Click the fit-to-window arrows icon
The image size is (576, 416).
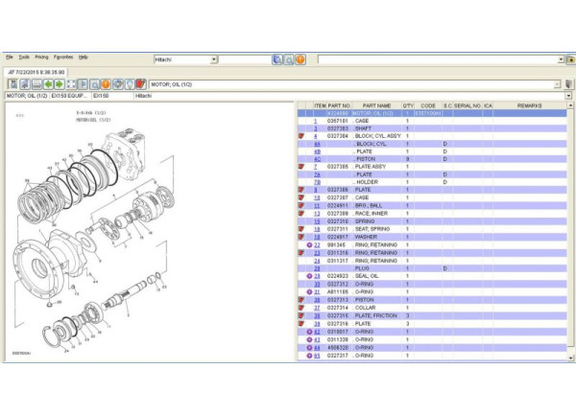pyautogui.click(x=70, y=84)
